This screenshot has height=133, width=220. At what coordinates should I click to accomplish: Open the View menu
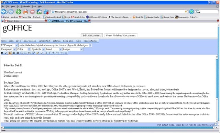[x=13, y=6]
